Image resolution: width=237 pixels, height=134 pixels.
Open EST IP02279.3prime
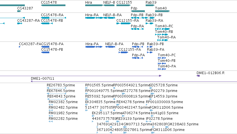coord(153,94)
